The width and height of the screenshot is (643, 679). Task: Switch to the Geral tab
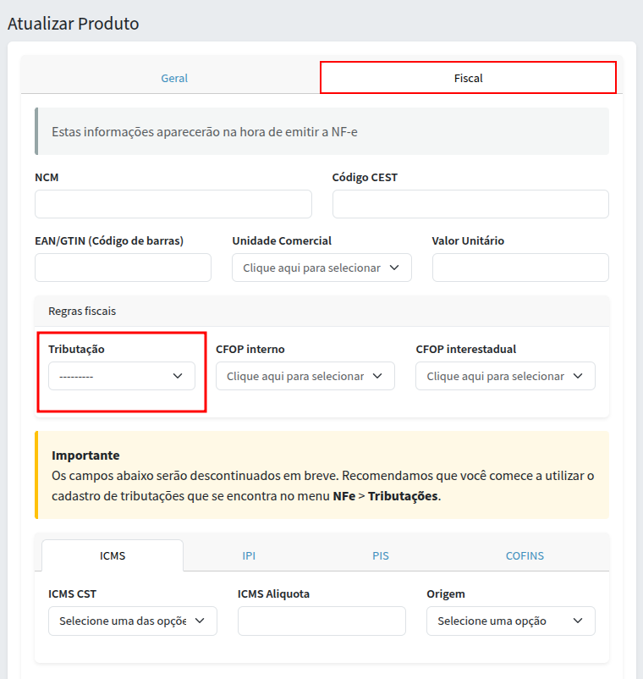174,78
